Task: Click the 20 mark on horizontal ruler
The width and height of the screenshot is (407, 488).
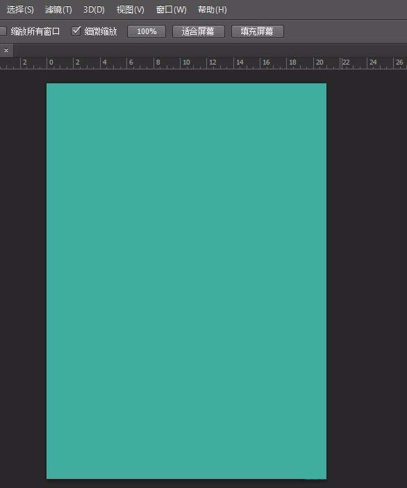Action: coord(319,62)
